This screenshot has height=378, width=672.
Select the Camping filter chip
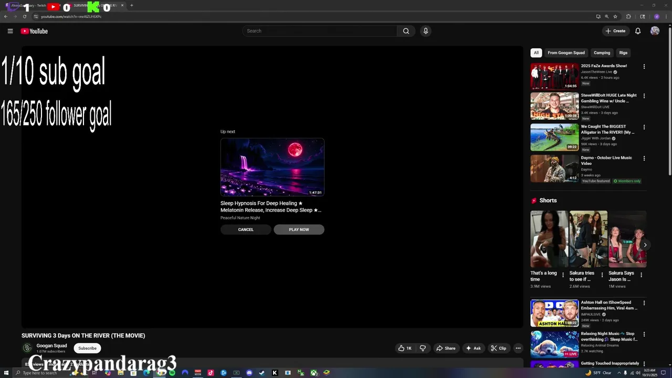coord(602,52)
